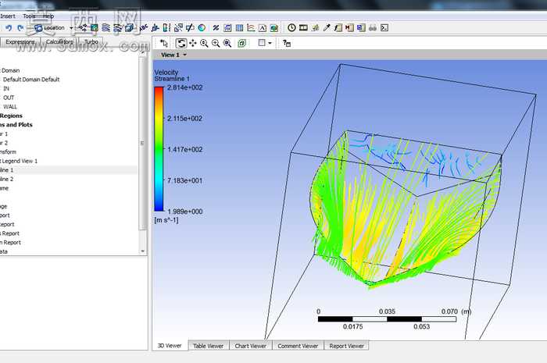547x363 pixels.
Task: Open the Function Calculator
Action: [x=338, y=28]
